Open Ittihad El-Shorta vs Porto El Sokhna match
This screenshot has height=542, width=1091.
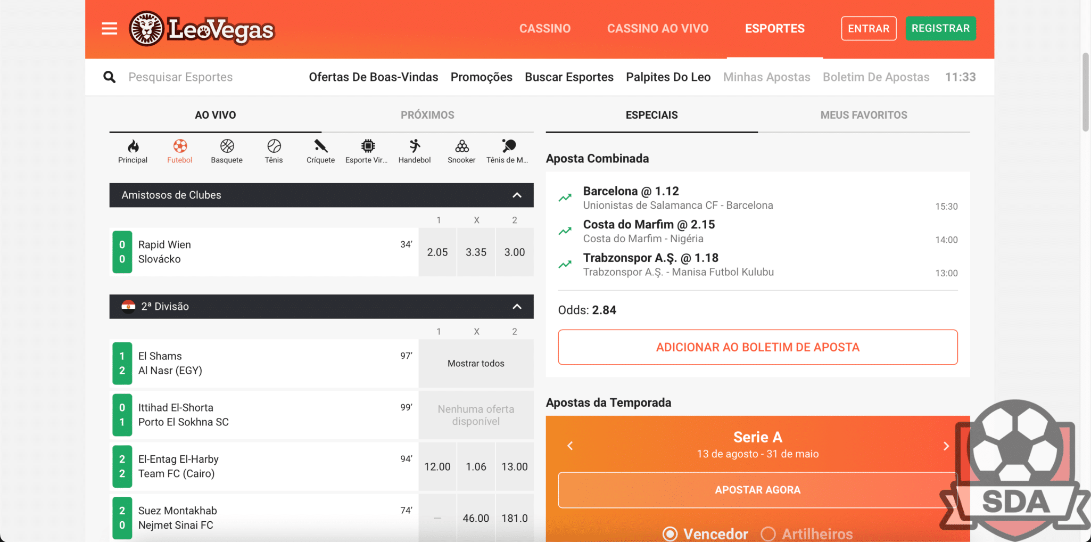[x=264, y=415]
